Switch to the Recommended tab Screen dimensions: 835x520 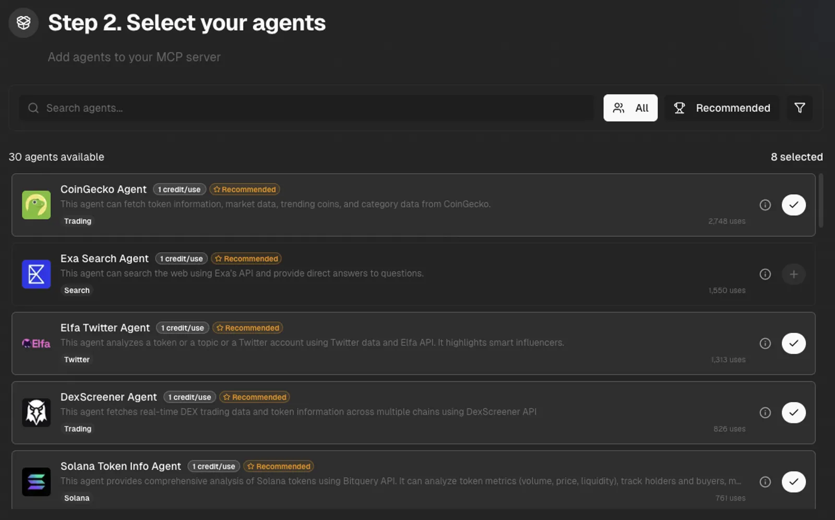[x=722, y=108]
